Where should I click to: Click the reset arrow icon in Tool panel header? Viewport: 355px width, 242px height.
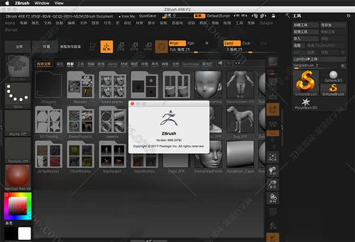coord(348,16)
